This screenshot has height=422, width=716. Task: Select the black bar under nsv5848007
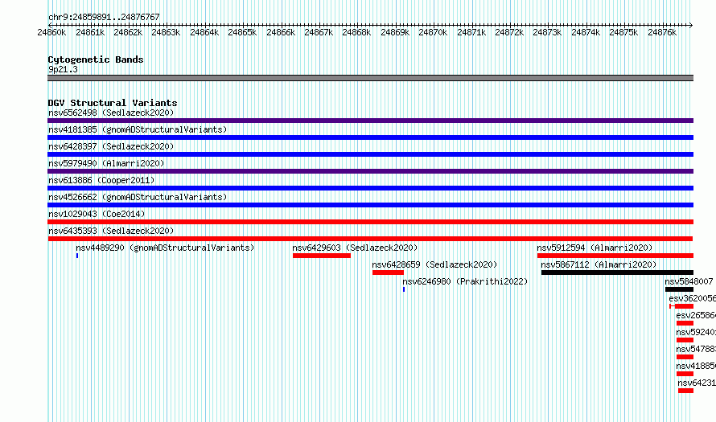pyautogui.click(x=679, y=289)
